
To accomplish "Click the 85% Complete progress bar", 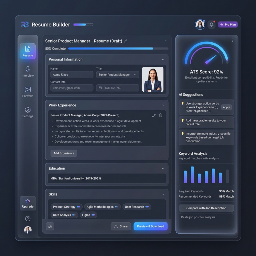I will click(118, 48).
